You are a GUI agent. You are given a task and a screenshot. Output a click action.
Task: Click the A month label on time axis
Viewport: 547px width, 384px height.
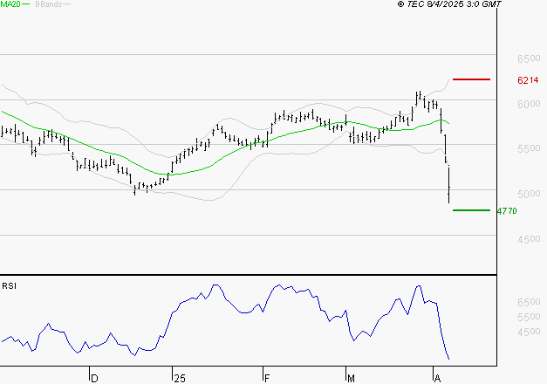click(x=437, y=379)
